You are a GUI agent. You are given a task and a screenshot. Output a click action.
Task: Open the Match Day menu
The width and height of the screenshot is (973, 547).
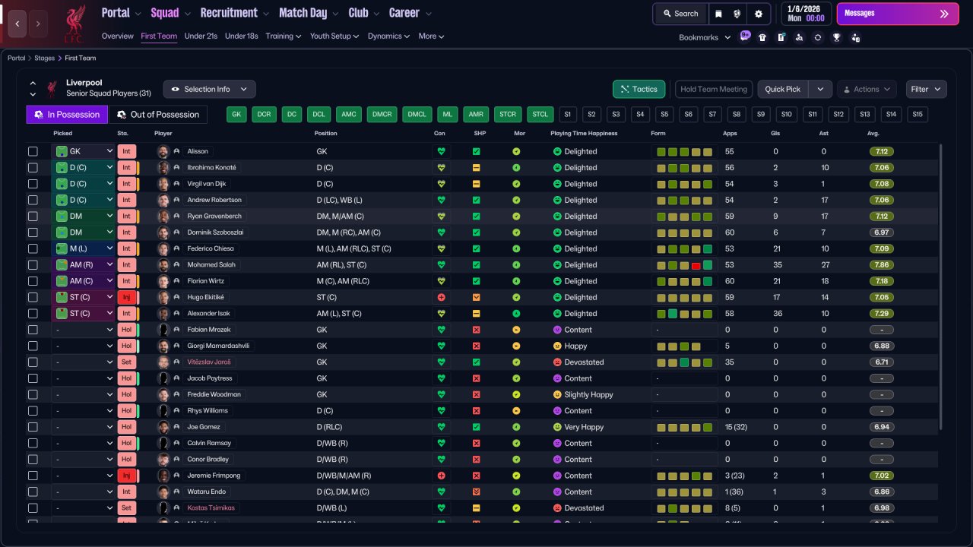point(310,13)
